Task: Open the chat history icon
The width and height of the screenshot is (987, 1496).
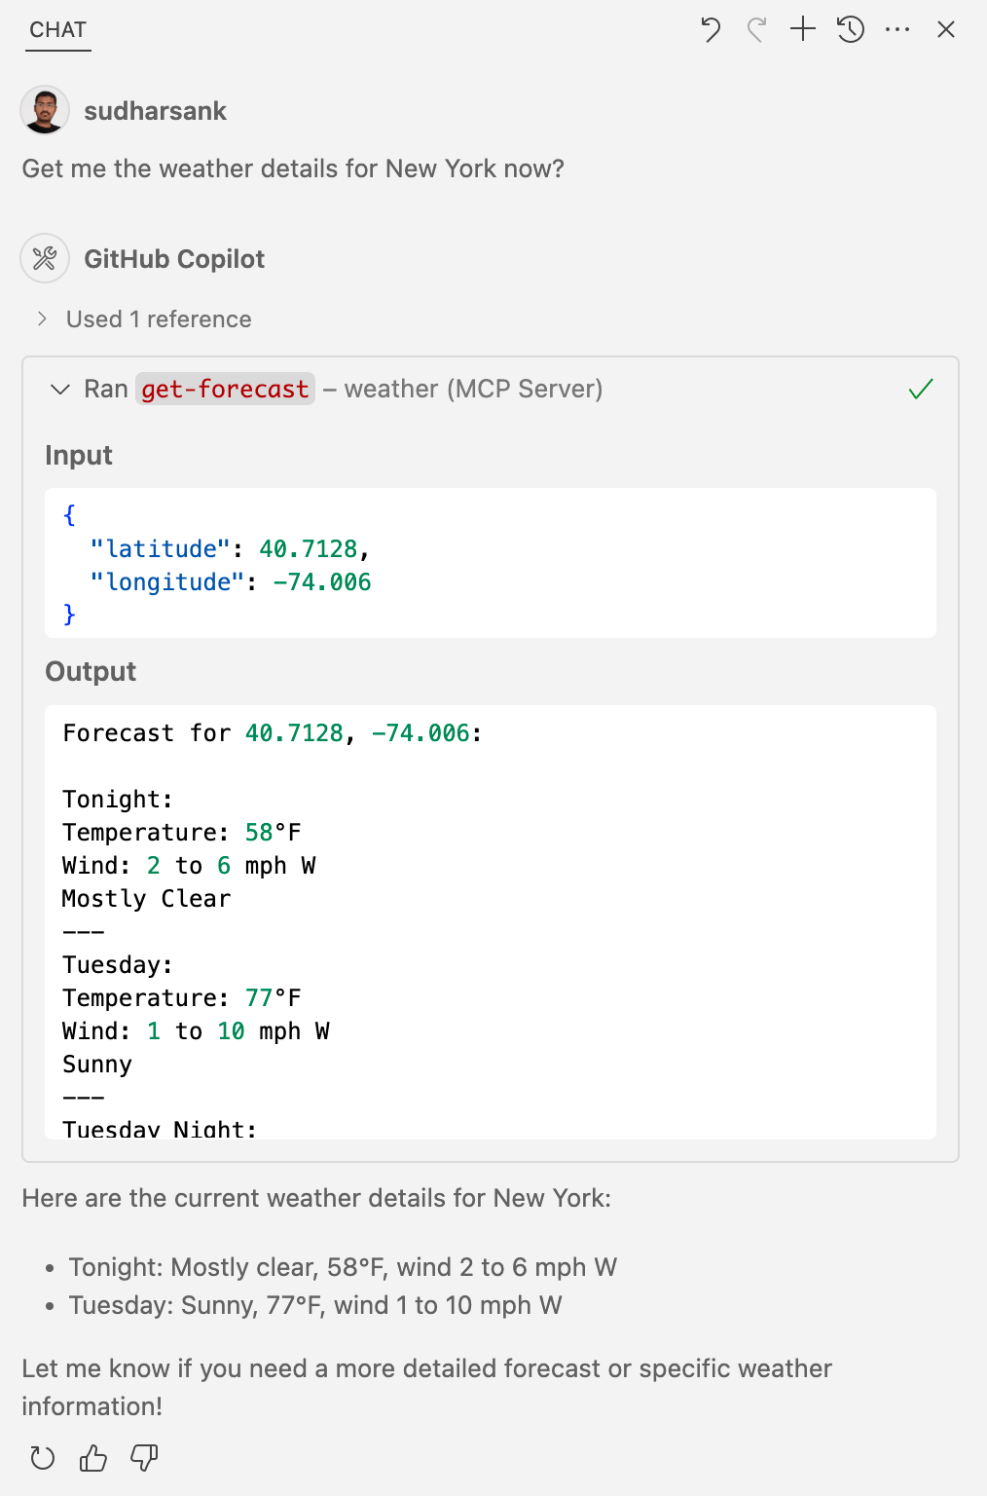Action: (x=849, y=29)
